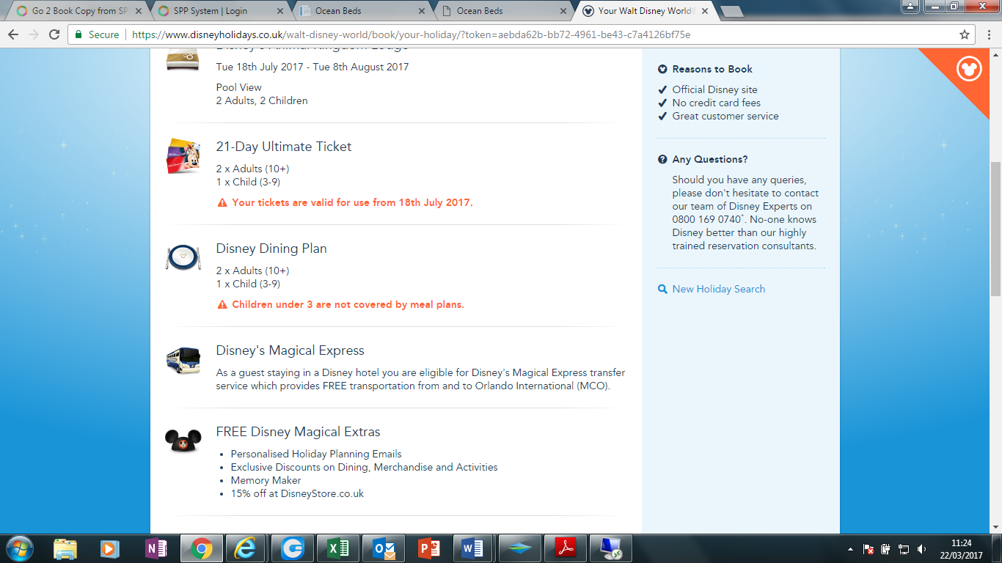Click the 0800 169 0740 phone number
This screenshot has height=563, width=1002.
[706, 219]
